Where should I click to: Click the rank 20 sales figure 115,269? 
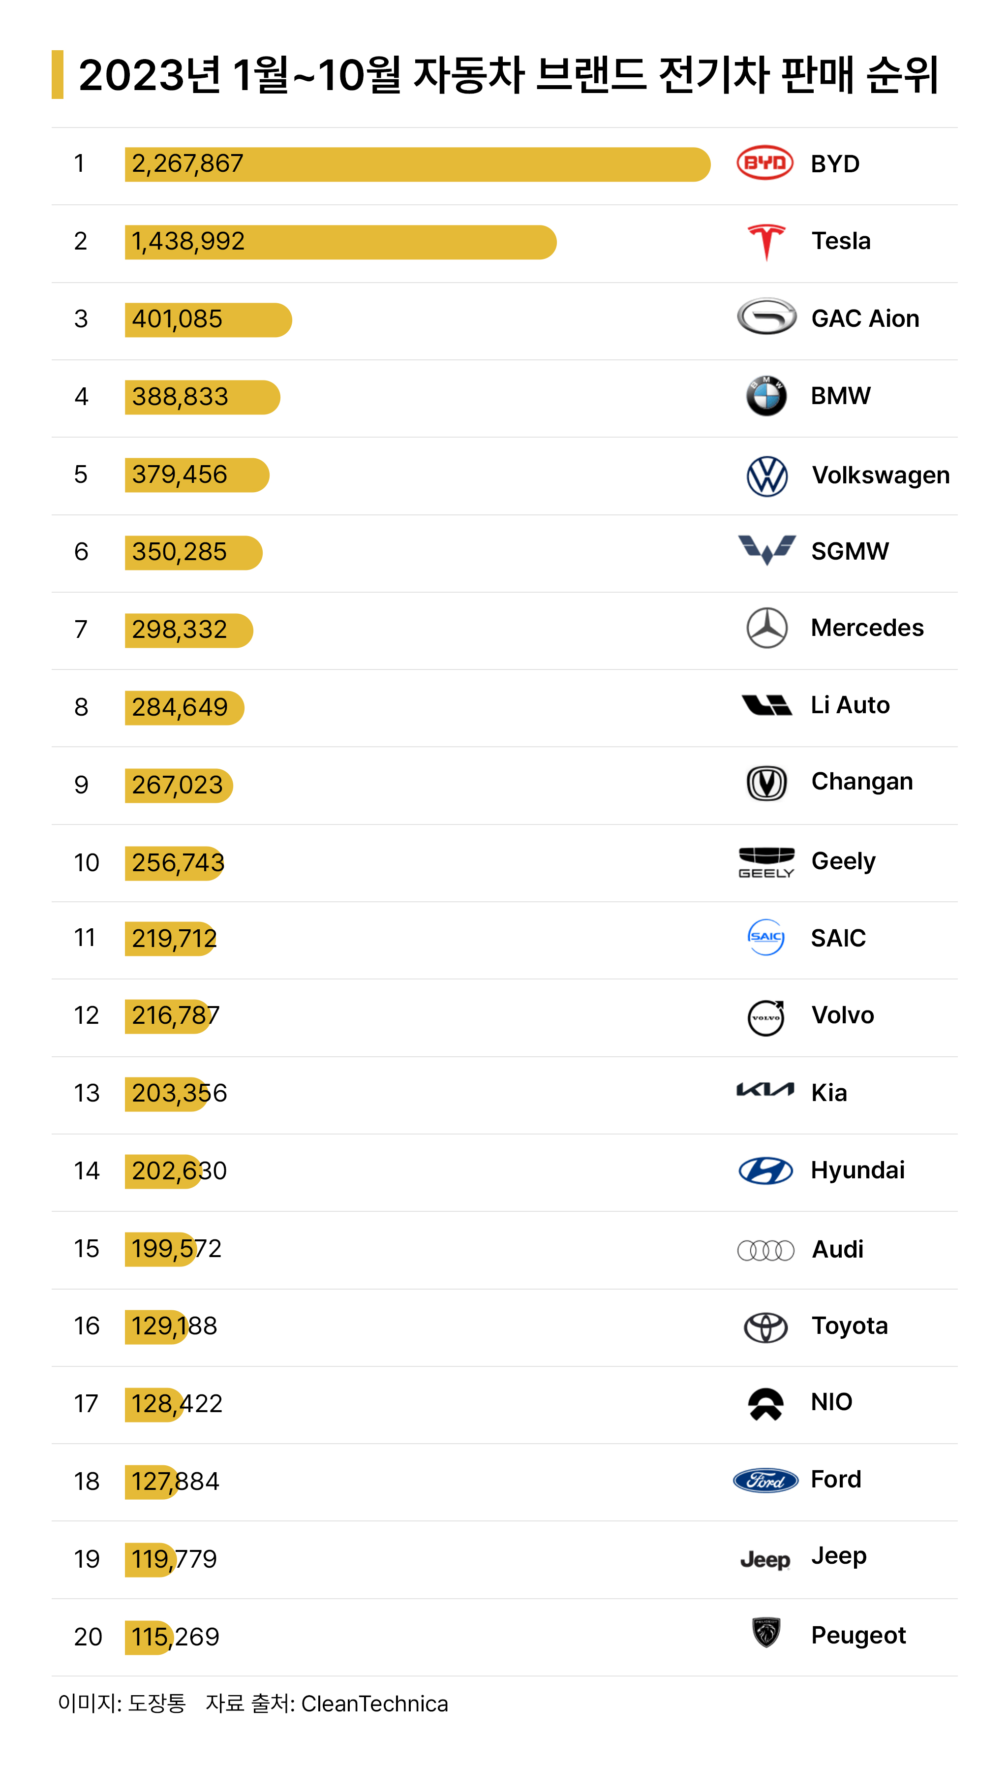click(x=175, y=1637)
